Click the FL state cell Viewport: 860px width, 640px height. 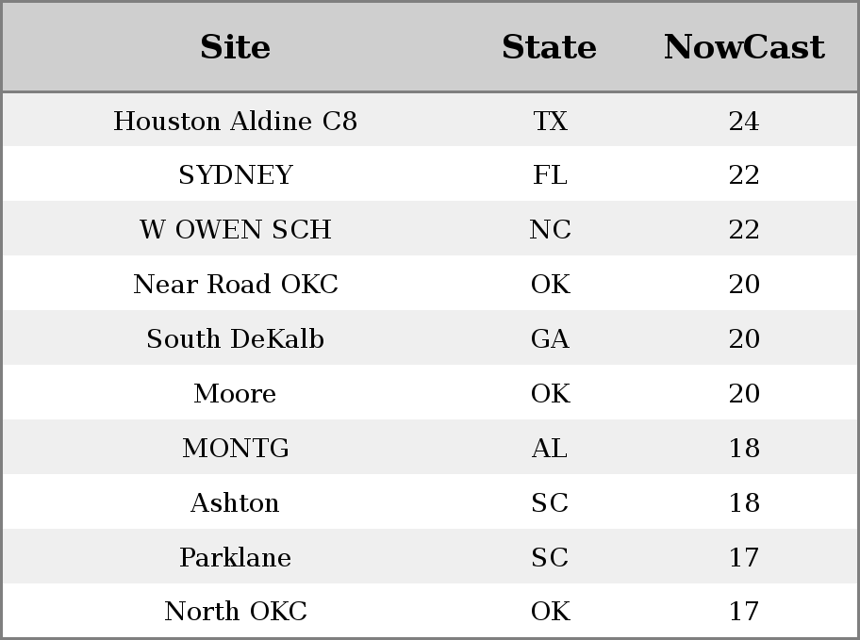tap(550, 175)
